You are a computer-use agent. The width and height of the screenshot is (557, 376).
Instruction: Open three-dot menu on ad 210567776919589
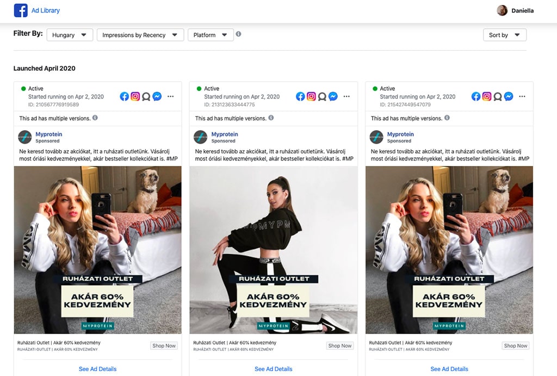(x=170, y=96)
